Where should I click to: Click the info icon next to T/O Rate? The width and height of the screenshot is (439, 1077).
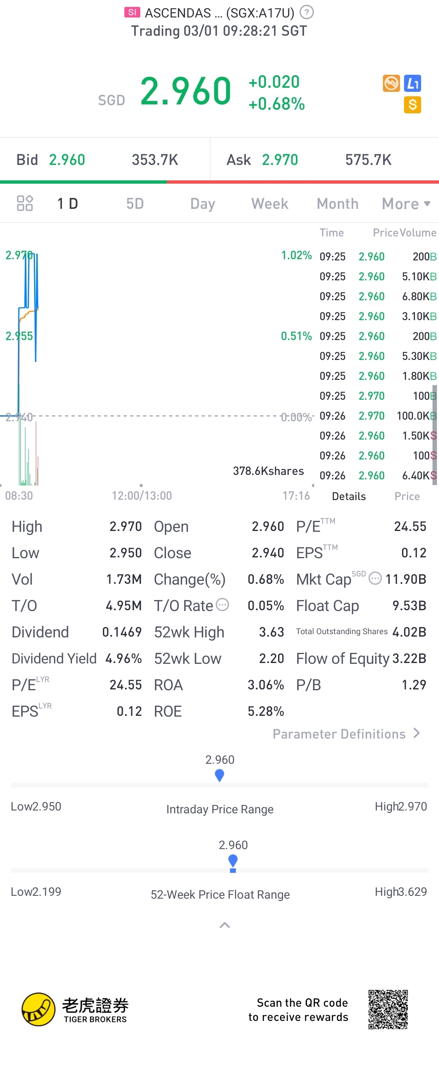222,605
